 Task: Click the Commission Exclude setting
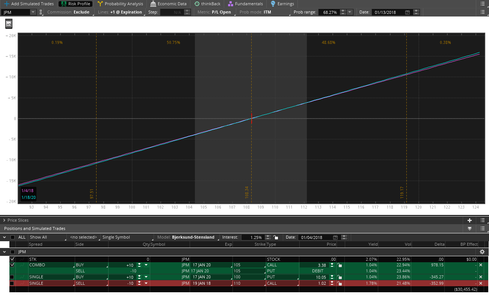tap(68, 12)
